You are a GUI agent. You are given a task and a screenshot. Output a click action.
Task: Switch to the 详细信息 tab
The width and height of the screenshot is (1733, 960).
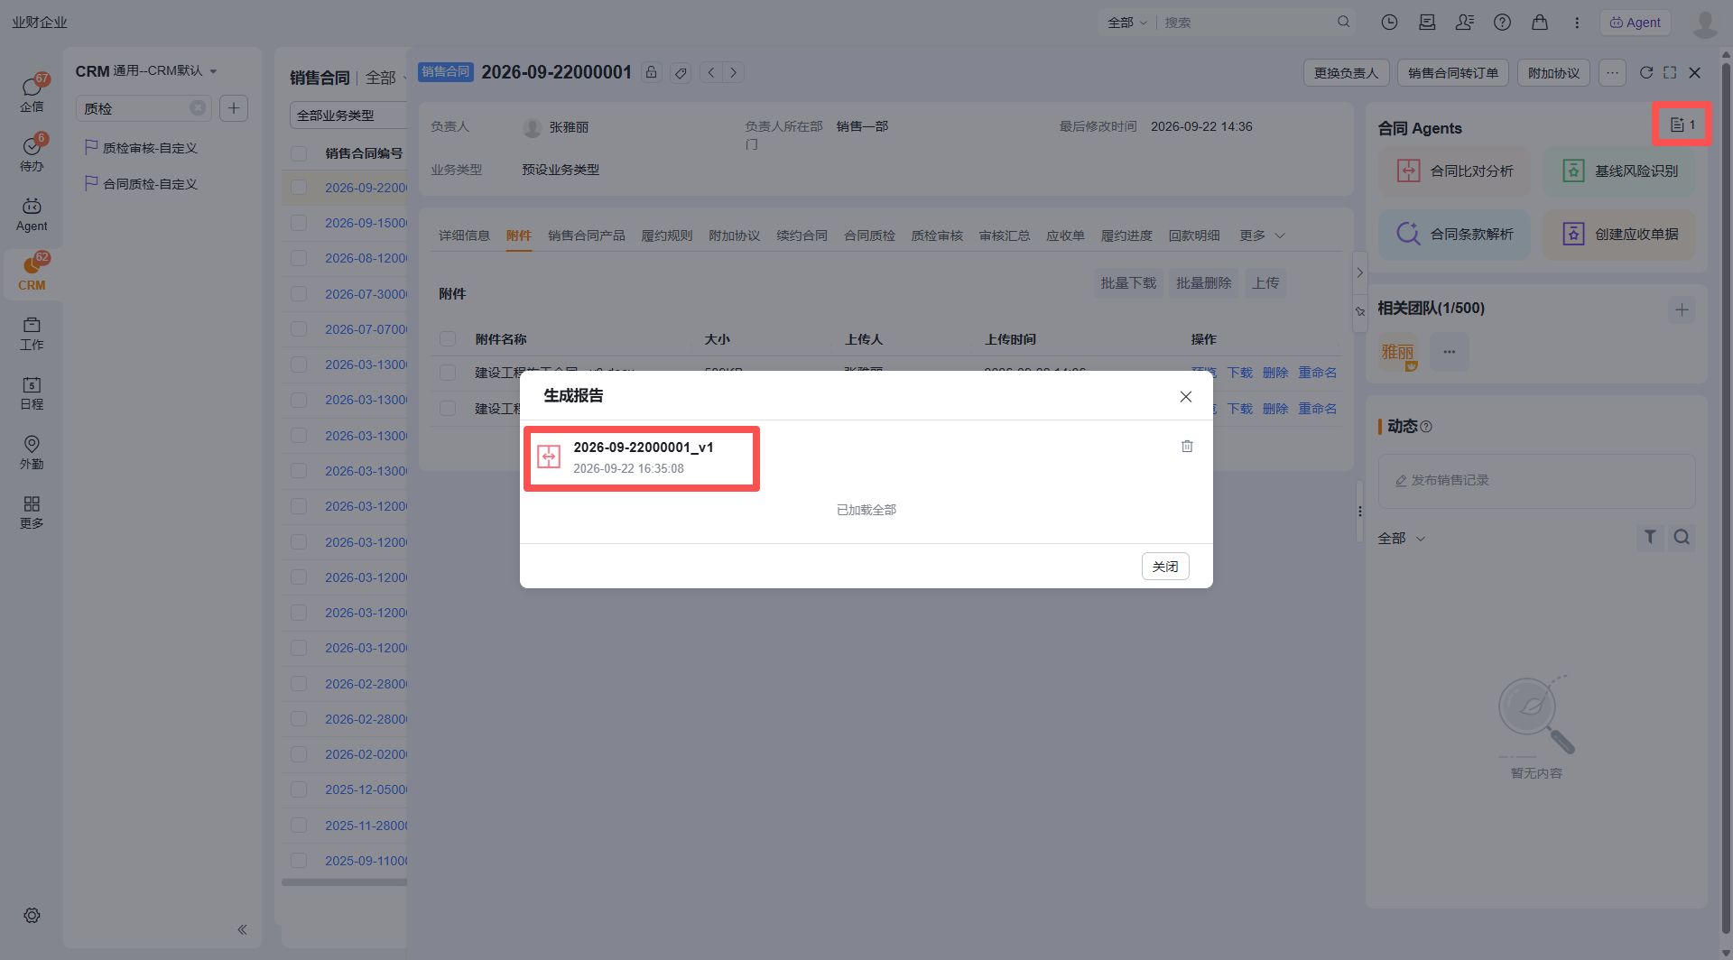pos(464,235)
